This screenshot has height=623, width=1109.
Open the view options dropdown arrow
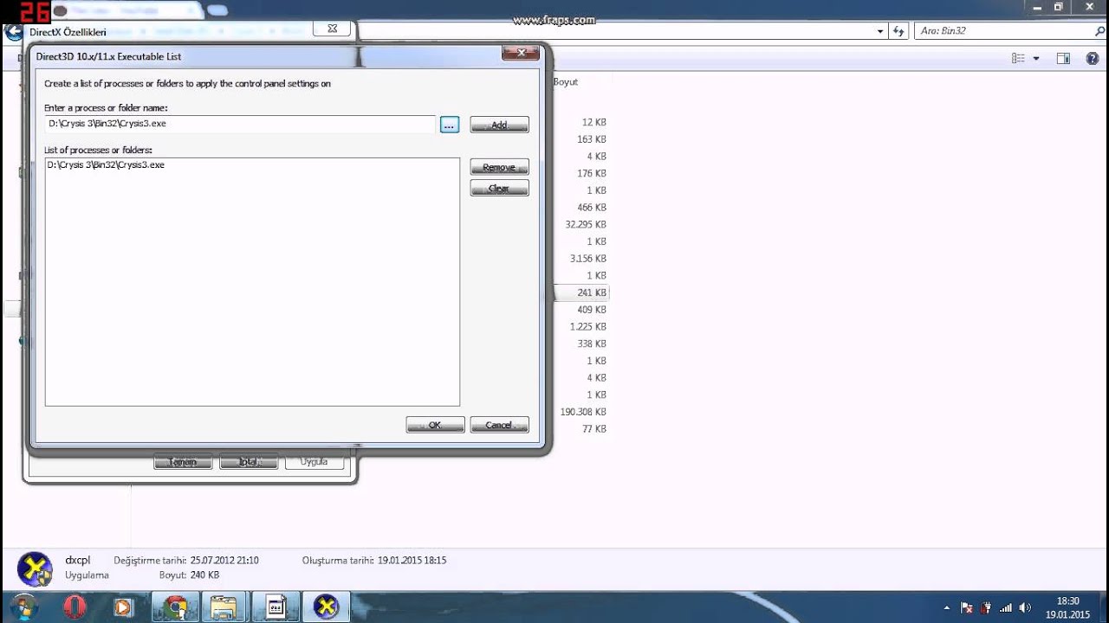pos(1036,59)
